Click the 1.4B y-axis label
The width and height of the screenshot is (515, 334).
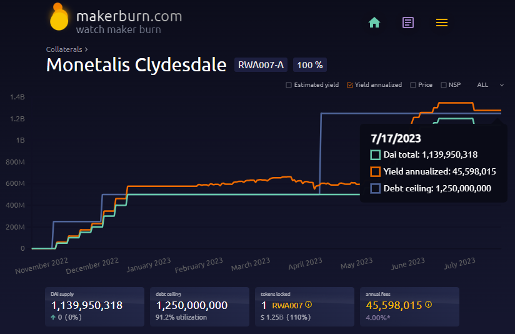point(17,97)
